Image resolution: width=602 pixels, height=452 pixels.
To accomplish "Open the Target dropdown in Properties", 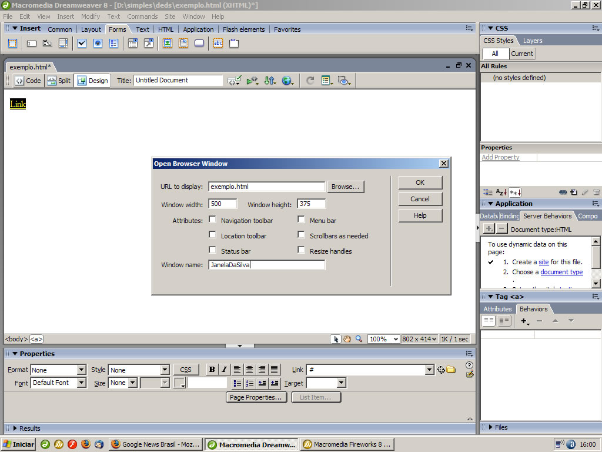I will point(342,383).
